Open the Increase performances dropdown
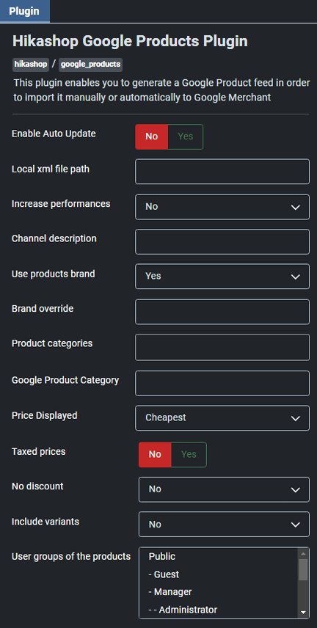 pos(222,207)
